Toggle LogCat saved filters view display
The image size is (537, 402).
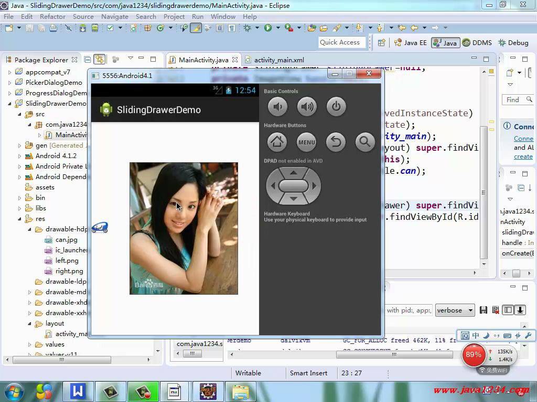pyautogui.click(x=508, y=310)
